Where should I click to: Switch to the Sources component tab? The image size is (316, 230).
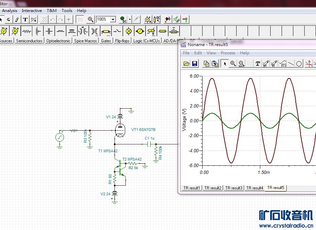6,41
